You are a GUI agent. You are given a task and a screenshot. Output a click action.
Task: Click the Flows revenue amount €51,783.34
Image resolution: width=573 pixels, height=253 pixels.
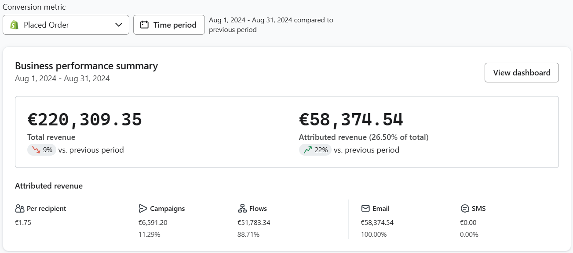pyautogui.click(x=254, y=223)
